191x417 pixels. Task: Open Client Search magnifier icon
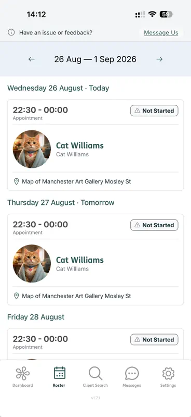tap(95, 373)
